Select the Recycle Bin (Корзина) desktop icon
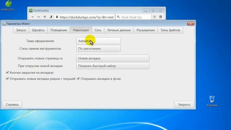The height and width of the screenshot is (130, 231). point(212,101)
